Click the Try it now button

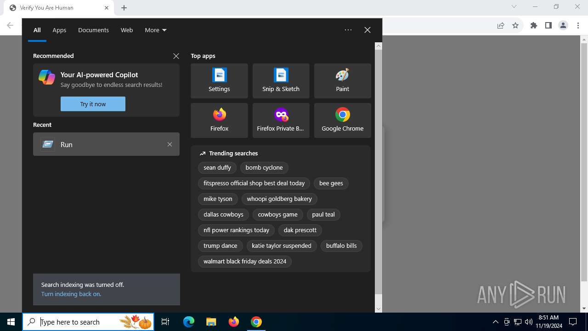pyautogui.click(x=93, y=104)
